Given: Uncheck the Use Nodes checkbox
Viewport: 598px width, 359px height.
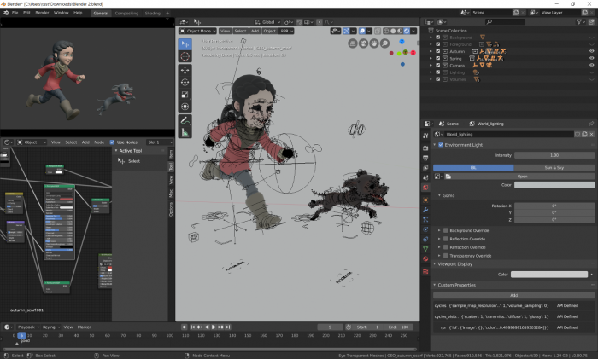Looking at the screenshot, I should coord(113,142).
